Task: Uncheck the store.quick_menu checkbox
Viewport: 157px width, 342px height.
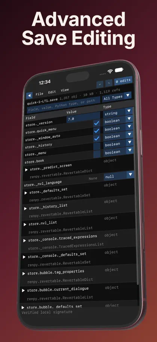Action: click(97, 123)
